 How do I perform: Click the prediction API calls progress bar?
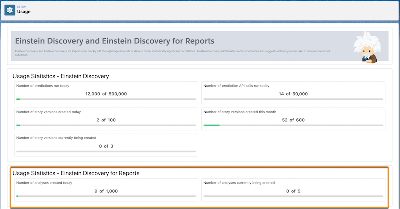(x=293, y=99)
